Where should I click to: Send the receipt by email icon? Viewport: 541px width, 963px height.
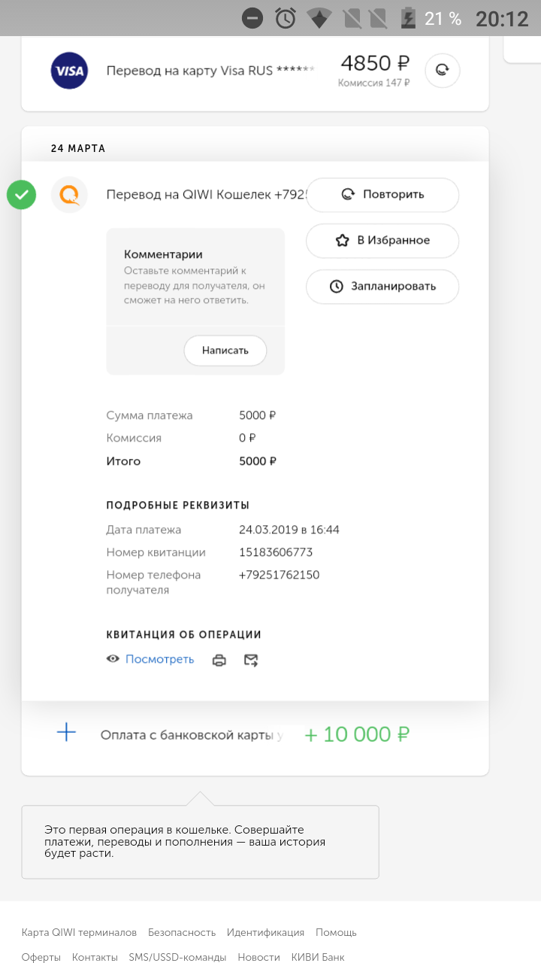[x=251, y=660]
